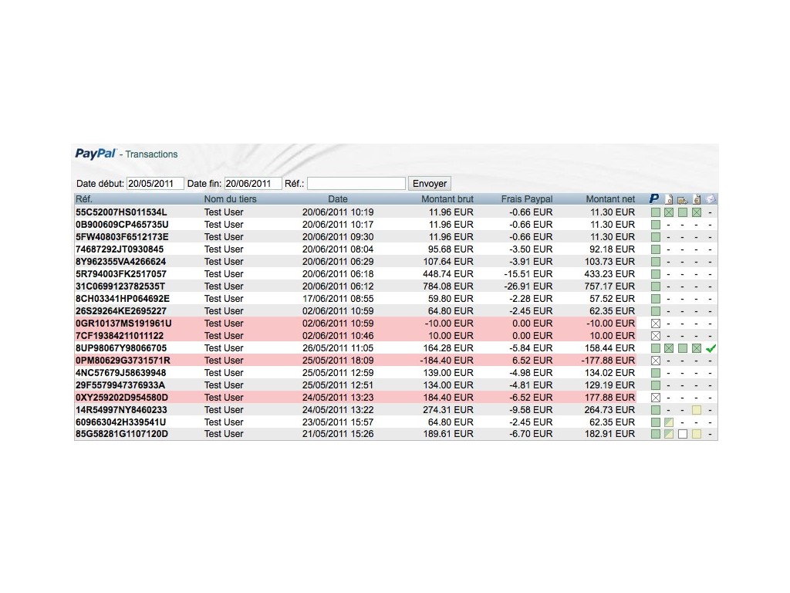Focus the Date fin input field

252,184
